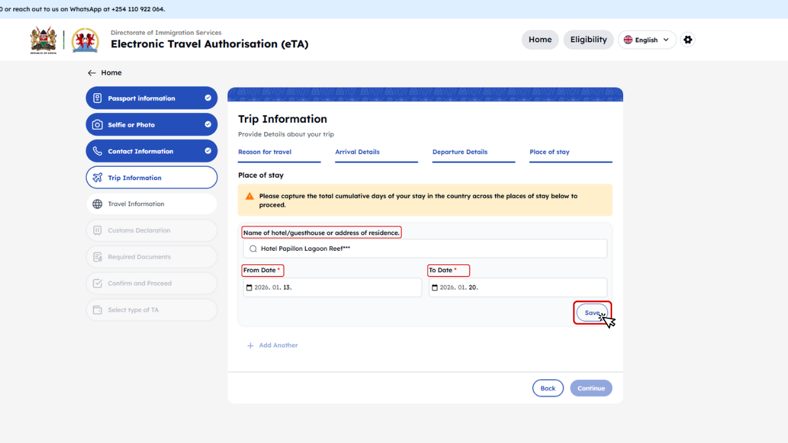788x443 pixels.
Task: Open the Arrival Details tab
Action: [x=357, y=152]
